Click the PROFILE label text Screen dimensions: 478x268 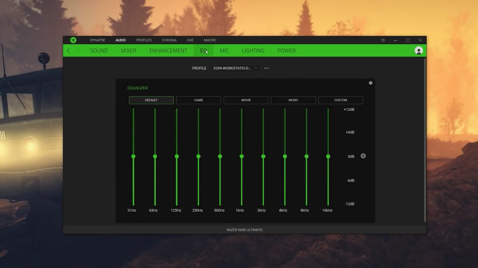pyautogui.click(x=199, y=68)
